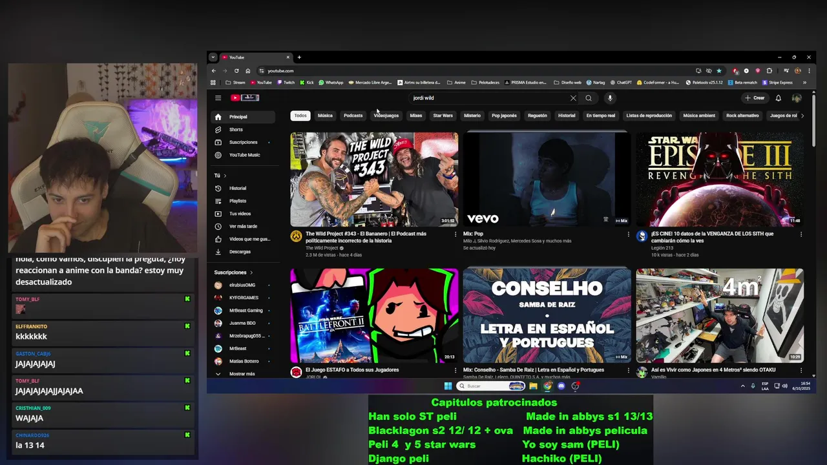Open Historial in the sidebar
The height and width of the screenshot is (465, 827).
point(243,188)
